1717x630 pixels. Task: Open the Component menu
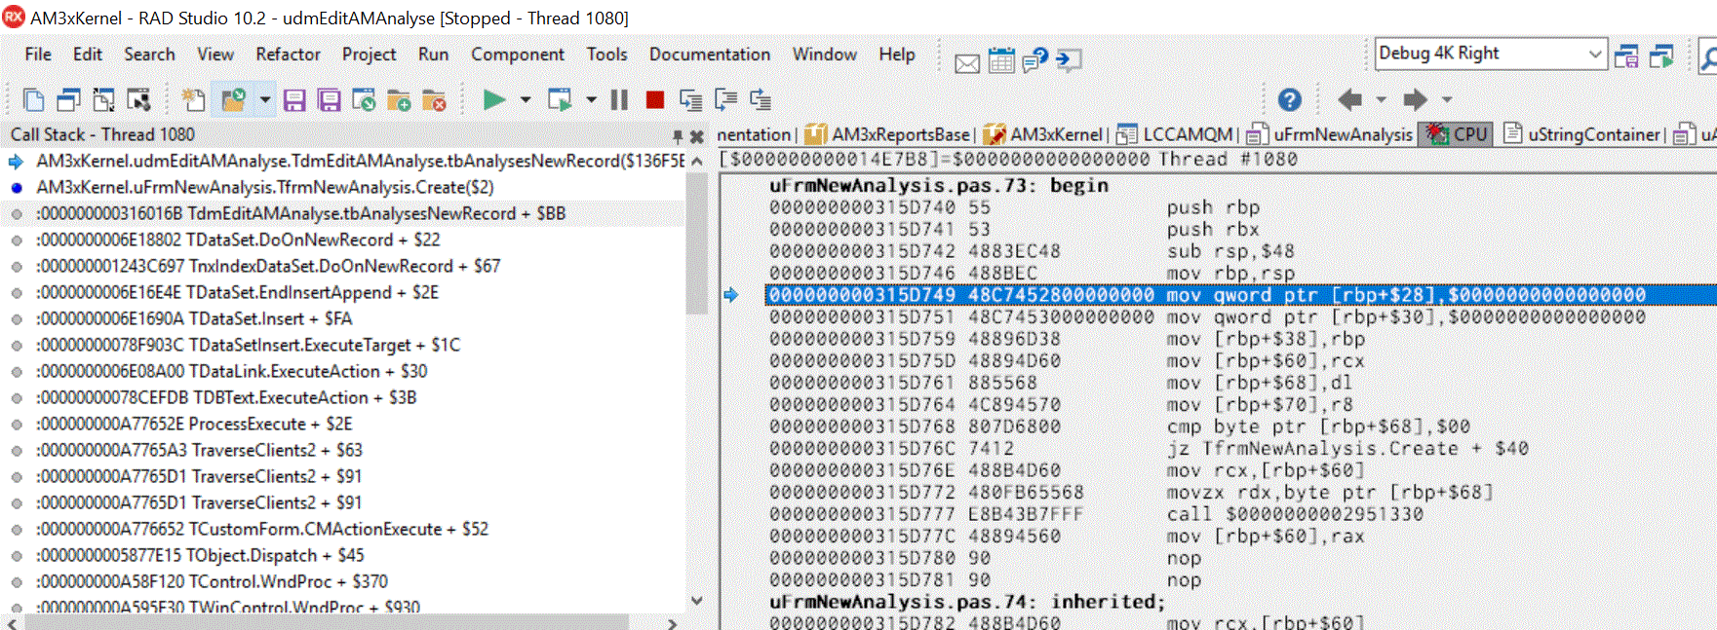point(518,55)
